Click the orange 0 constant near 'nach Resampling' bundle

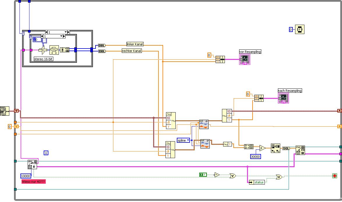click(x=248, y=94)
